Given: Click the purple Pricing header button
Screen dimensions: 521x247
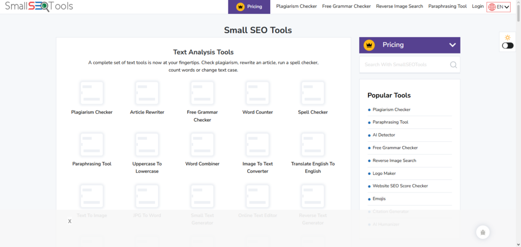Looking at the screenshot, I should (x=249, y=7).
